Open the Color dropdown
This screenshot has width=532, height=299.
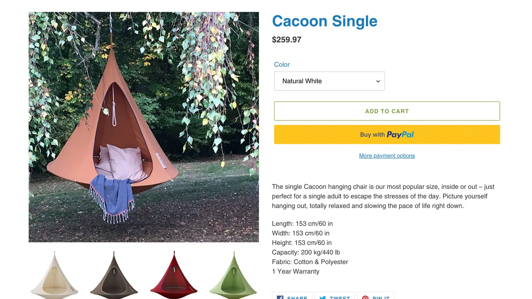[x=329, y=81]
